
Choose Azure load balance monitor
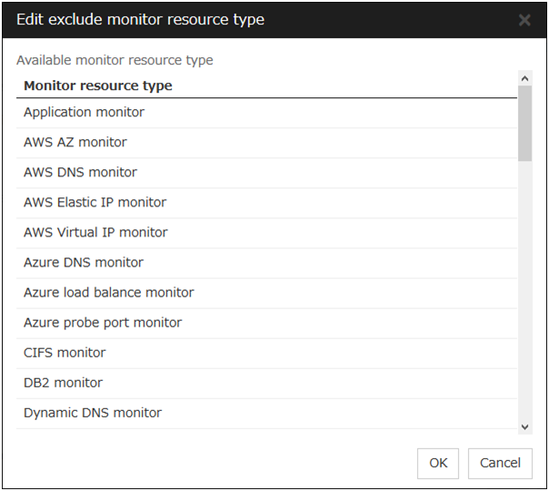click(108, 293)
